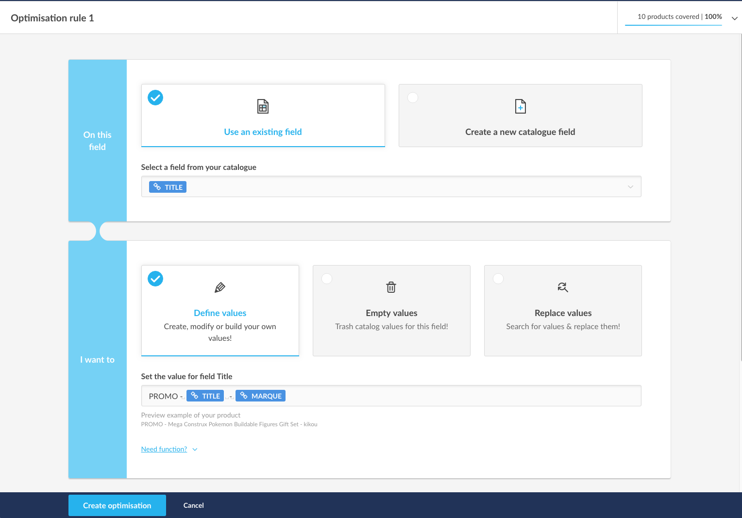Open the 'Use an existing field' tab

(263, 116)
